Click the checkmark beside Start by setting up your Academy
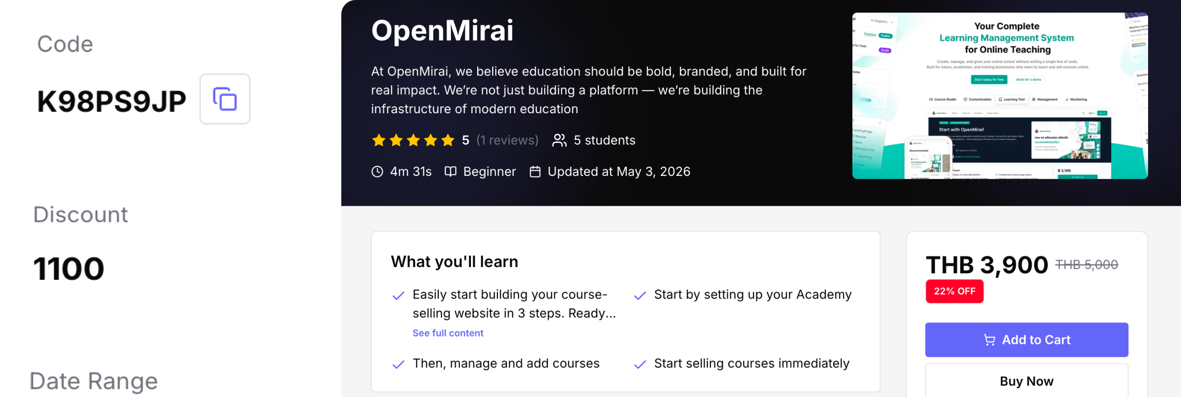The height and width of the screenshot is (397, 1181). tap(640, 295)
